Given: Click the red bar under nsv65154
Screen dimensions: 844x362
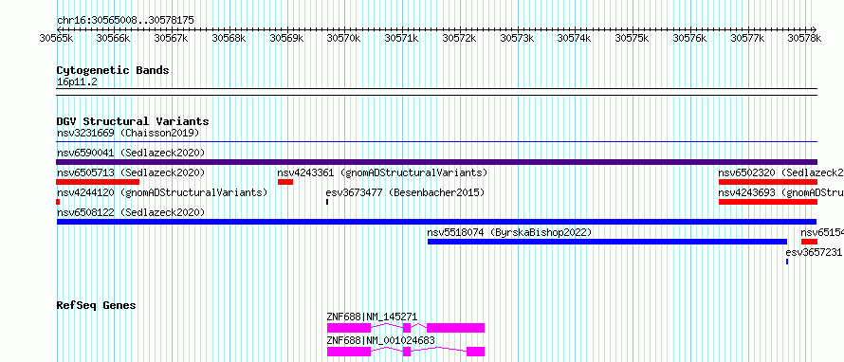Looking at the screenshot, I should [x=809, y=242].
